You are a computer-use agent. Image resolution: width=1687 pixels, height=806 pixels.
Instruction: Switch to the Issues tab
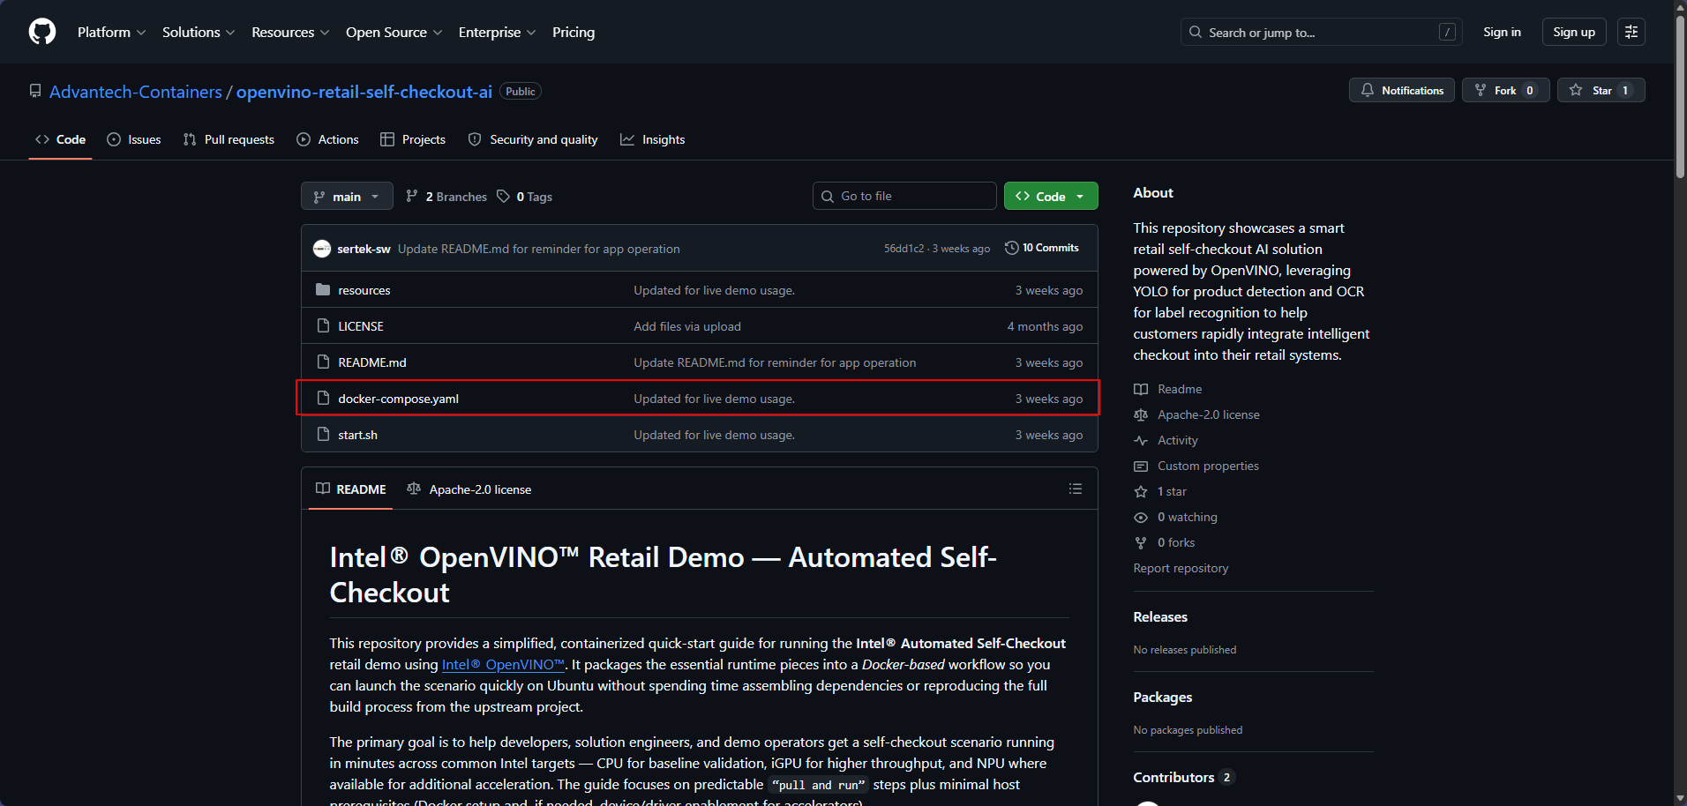(x=133, y=139)
